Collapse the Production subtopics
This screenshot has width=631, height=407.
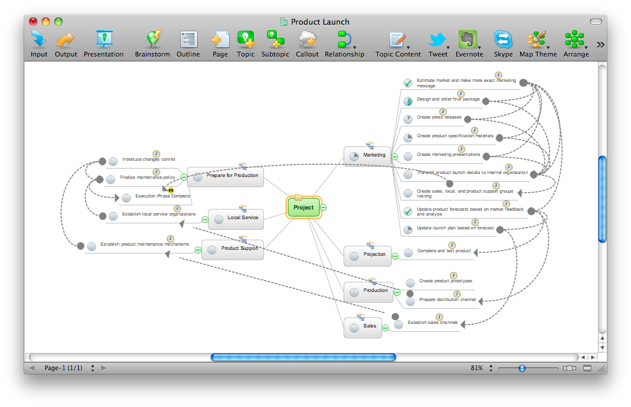point(397,293)
